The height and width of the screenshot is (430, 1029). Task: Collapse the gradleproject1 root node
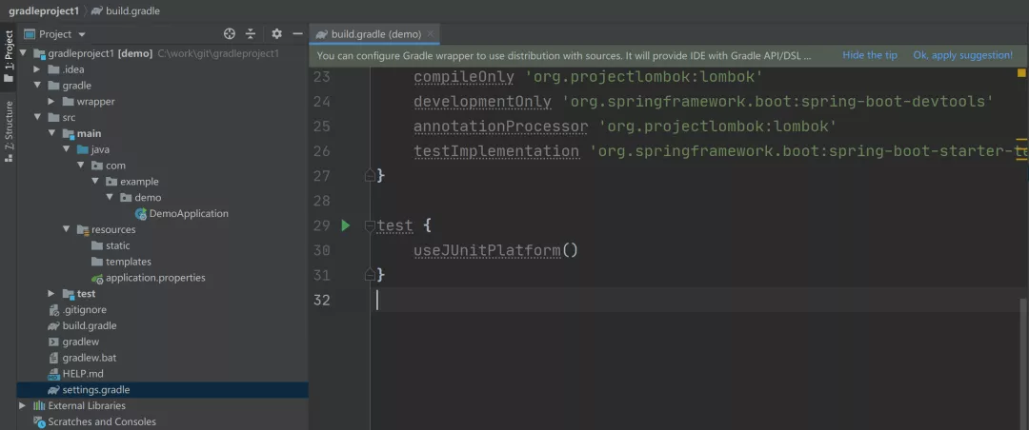[22, 53]
